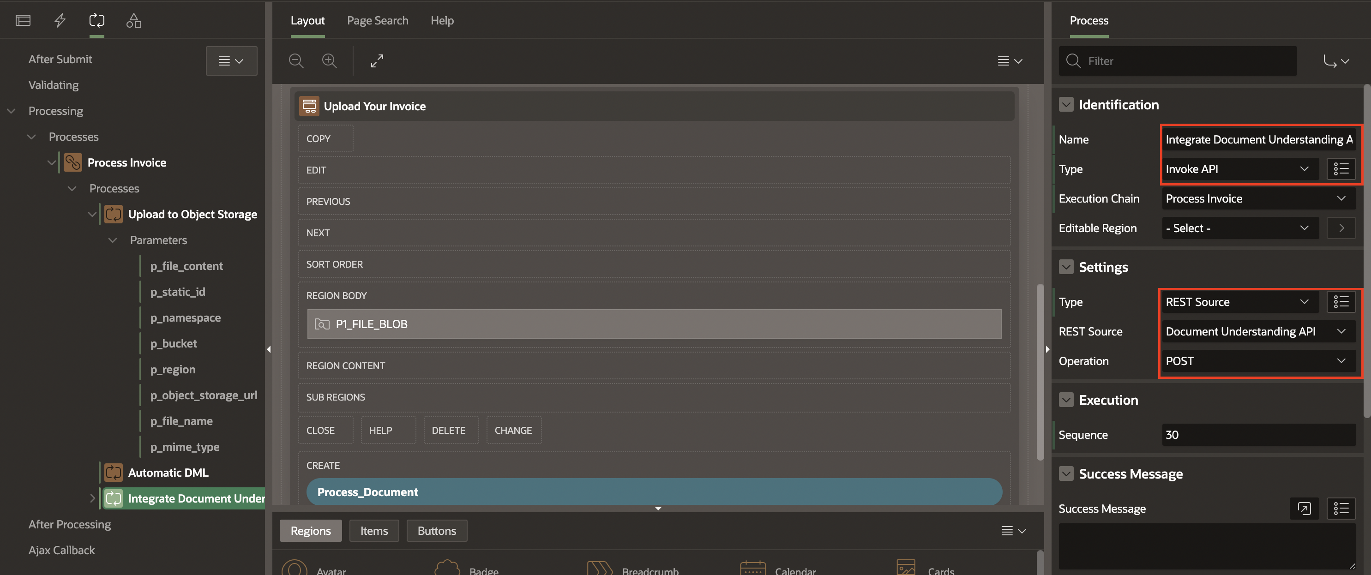Click the zoom in magnifier icon
Screen dimensions: 1371x575
tap(330, 60)
